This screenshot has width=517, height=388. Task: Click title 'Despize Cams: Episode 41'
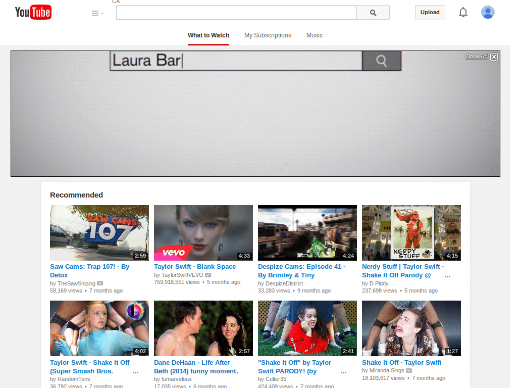[302, 271]
